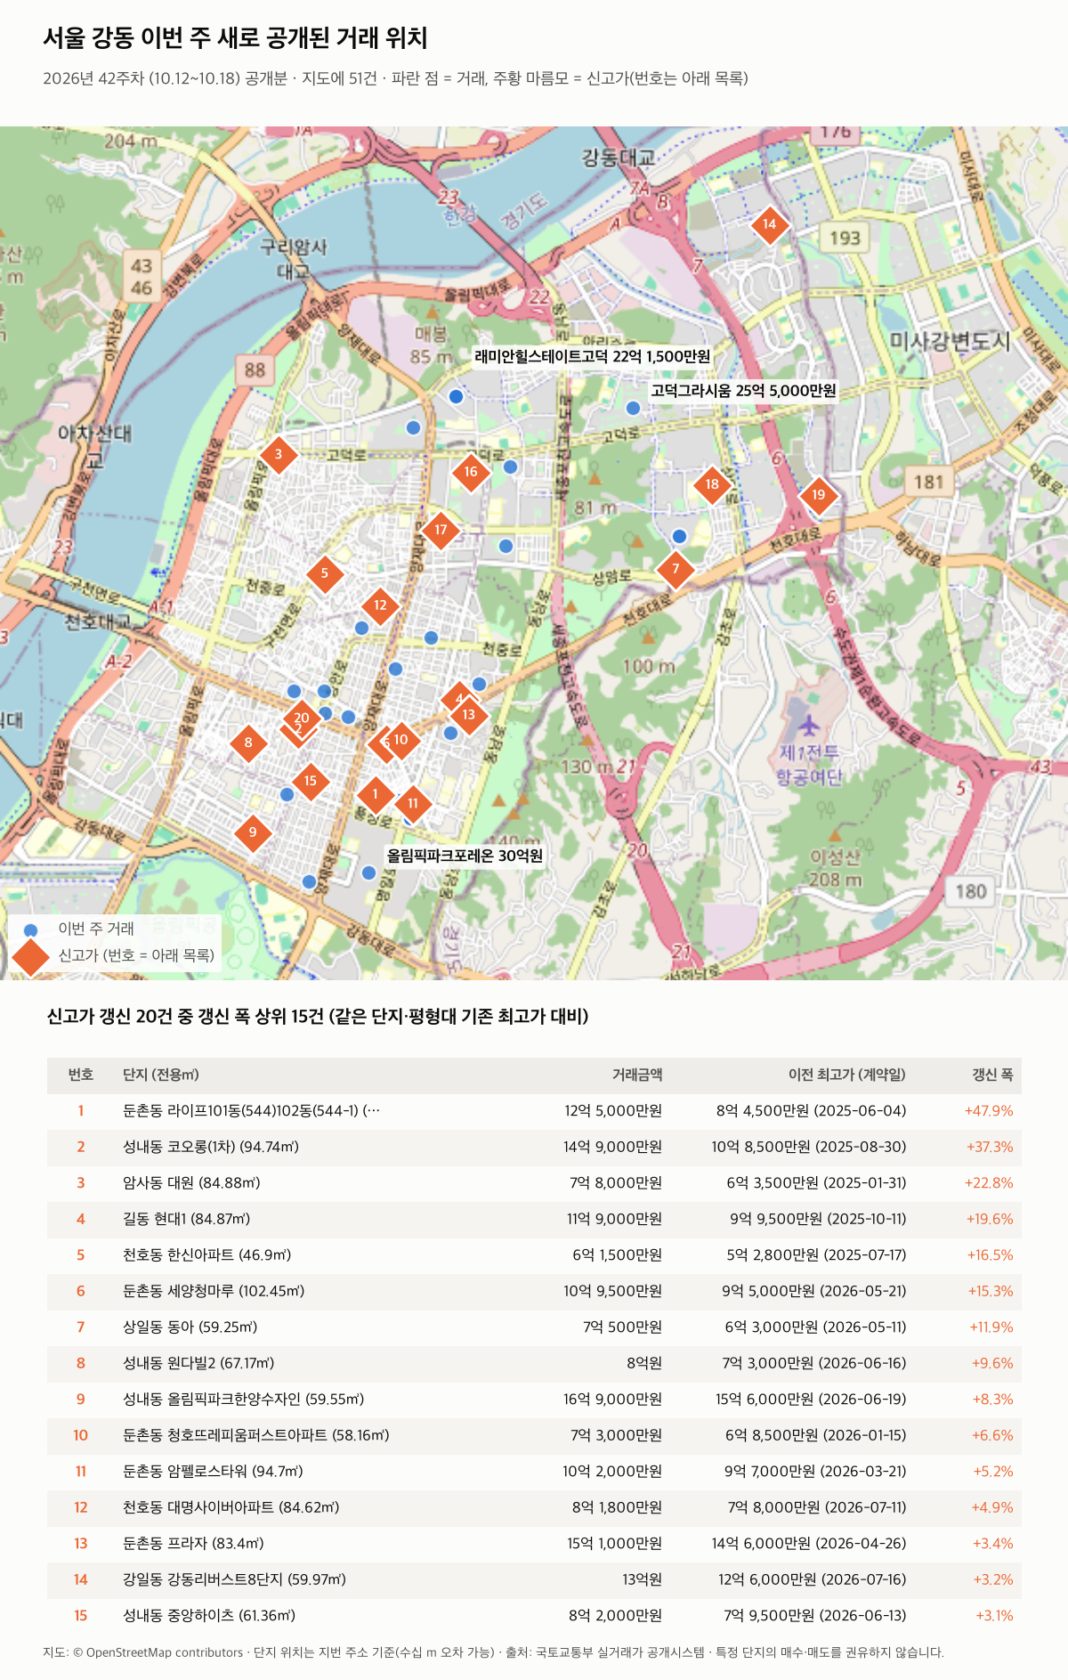Screen dimensions: 1068x1680
Task: Select the '거래금액' column header
Action: [x=637, y=1075]
